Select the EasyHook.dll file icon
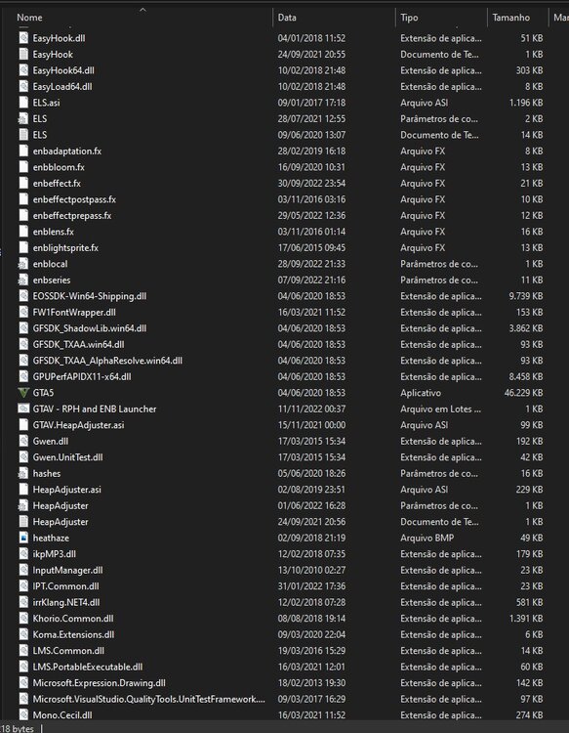Screen dimensions: 569x733 [23, 38]
